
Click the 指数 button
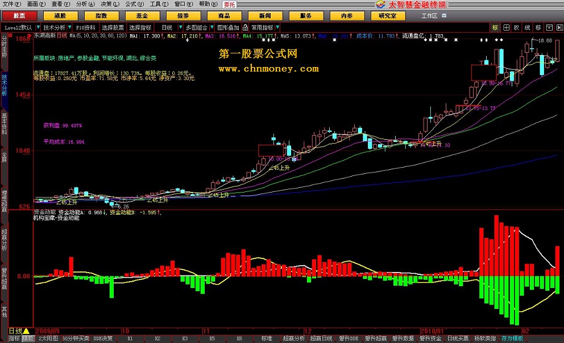coord(101,16)
